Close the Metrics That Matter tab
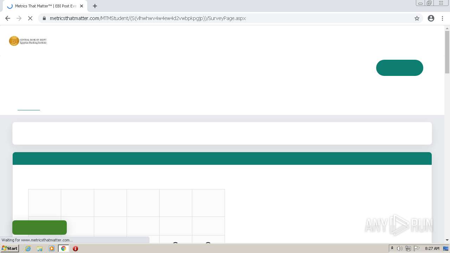The width and height of the screenshot is (450, 253). point(82,6)
